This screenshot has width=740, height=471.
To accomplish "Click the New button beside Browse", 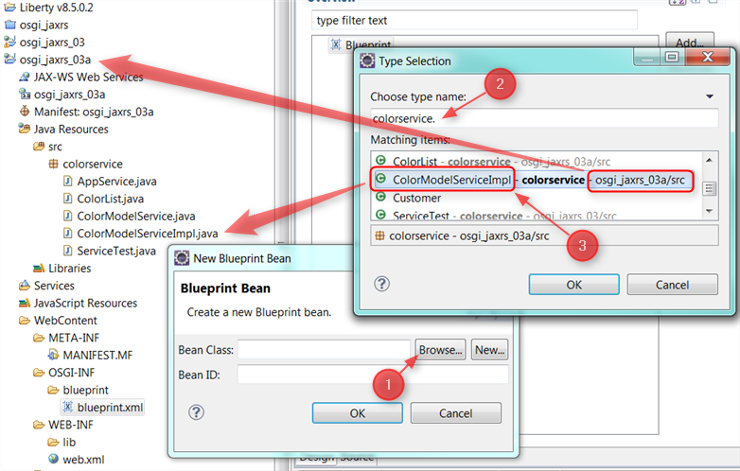I will coord(489,349).
